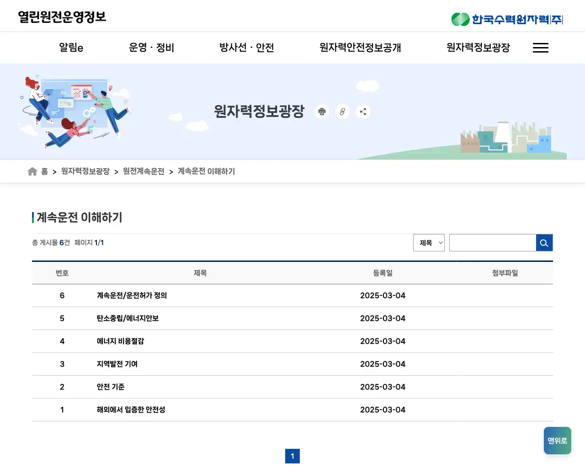The height and width of the screenshot is (468, 585).
Task: Click the 페이지 1/1 indicator text
Action: (89, 243)
